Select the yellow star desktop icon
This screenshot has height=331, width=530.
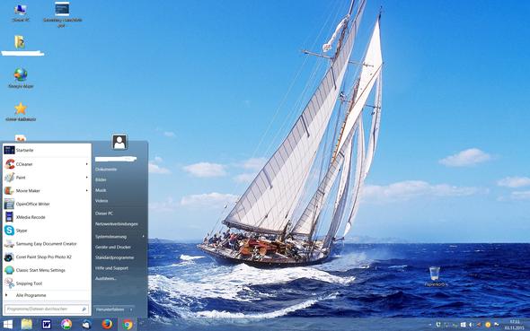(x=21, y=112)
